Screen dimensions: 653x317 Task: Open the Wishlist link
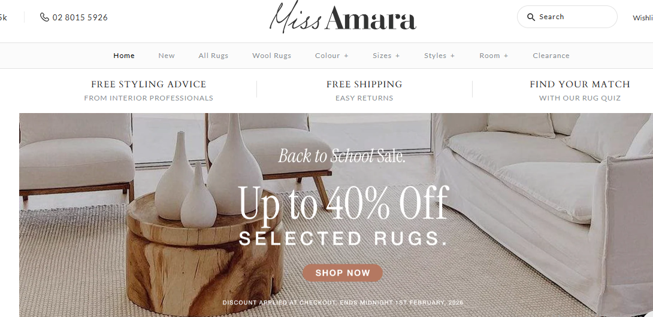[643, 18]
